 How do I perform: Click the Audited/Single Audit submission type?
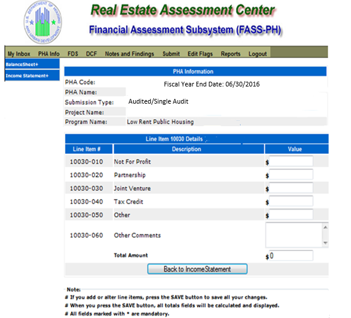[x=158, y=101]
